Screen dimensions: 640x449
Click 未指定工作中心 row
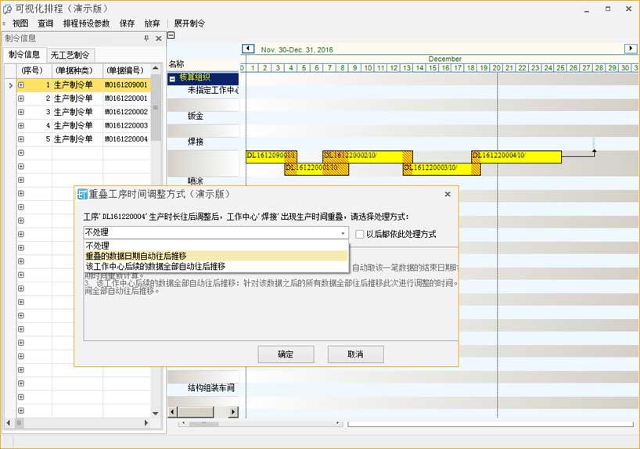pyautogui.click(x=213, y=90)
